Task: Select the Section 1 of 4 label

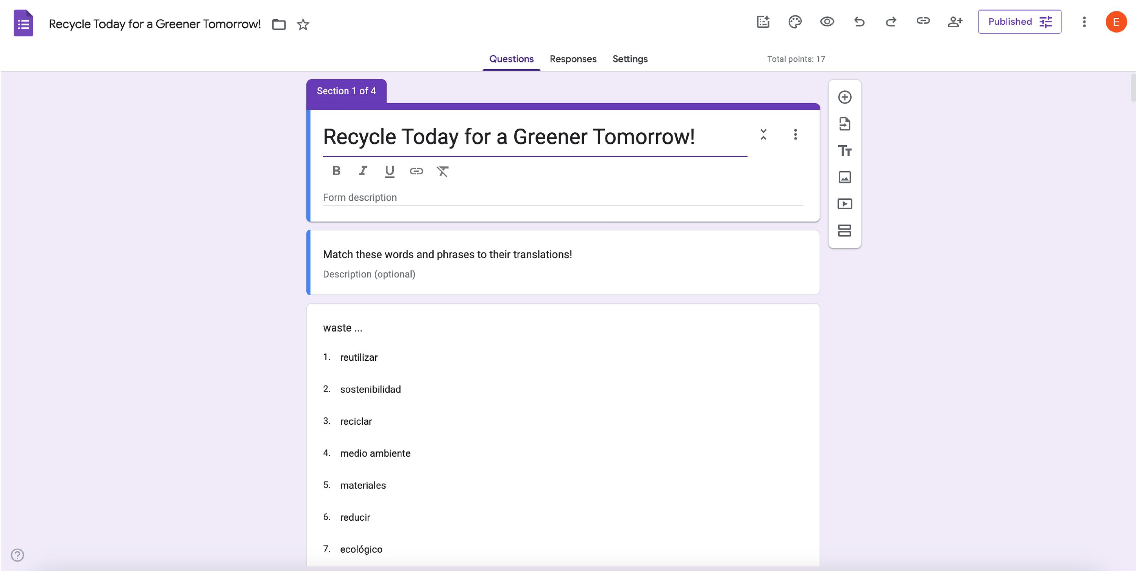Action: coord(346,91)
